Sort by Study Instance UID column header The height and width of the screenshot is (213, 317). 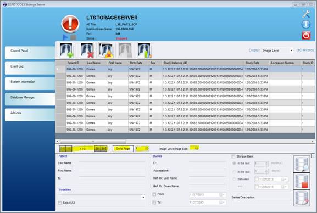[203, 63]
